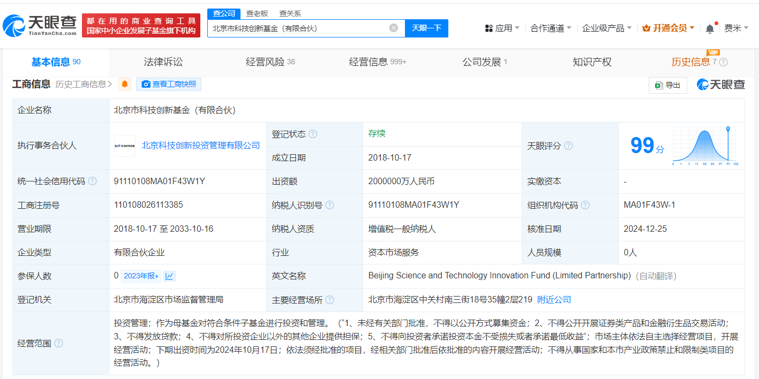This screenshot has height=379, width=759.
Task: Click the 天眼查 logo to go home
Action: point(40,25)
